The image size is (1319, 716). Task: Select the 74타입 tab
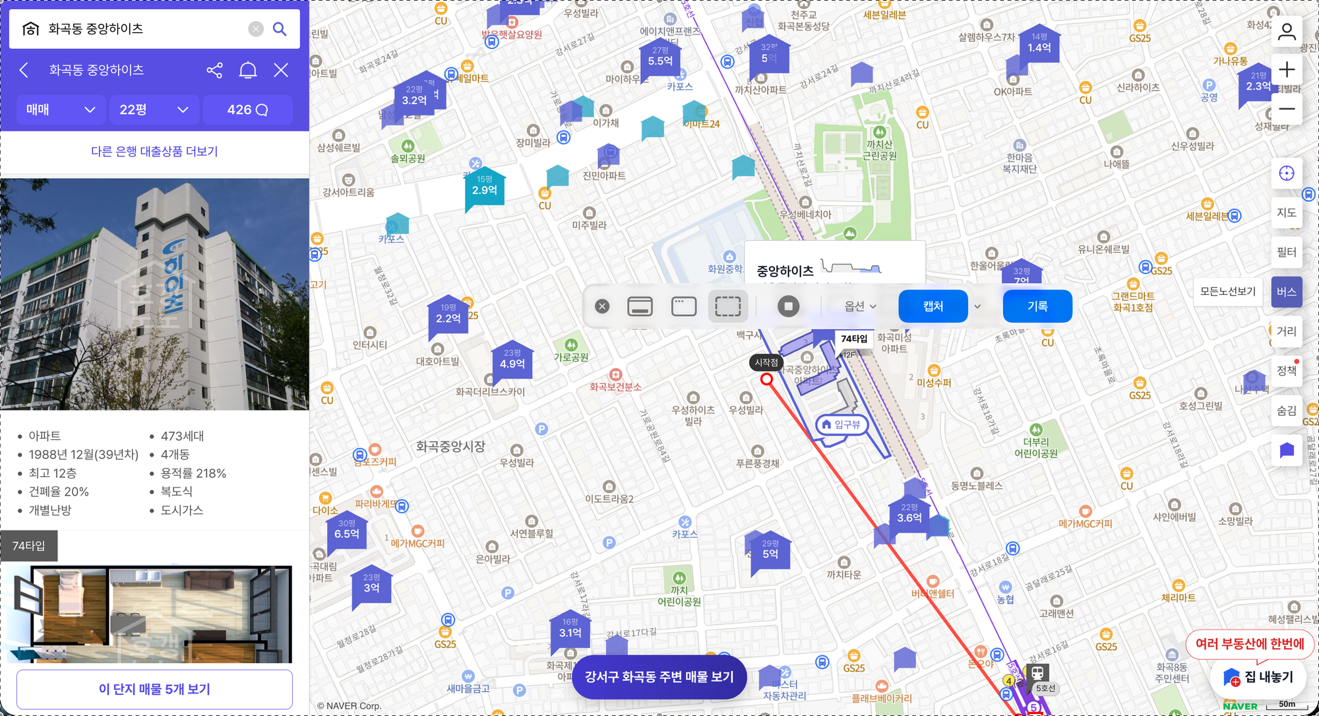pyautogui.click(x=29, y=546)
